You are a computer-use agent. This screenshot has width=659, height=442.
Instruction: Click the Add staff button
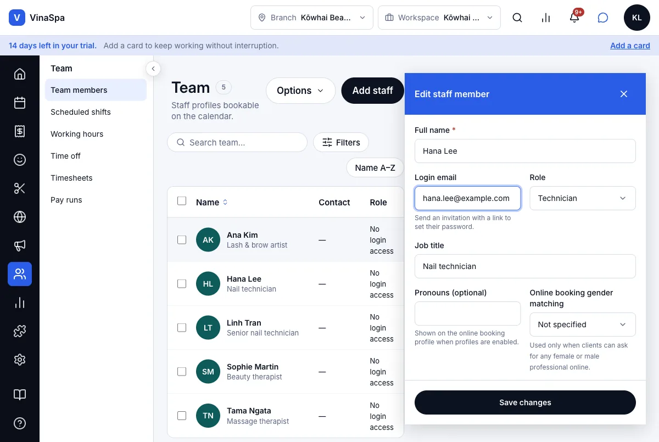point(373,91)
